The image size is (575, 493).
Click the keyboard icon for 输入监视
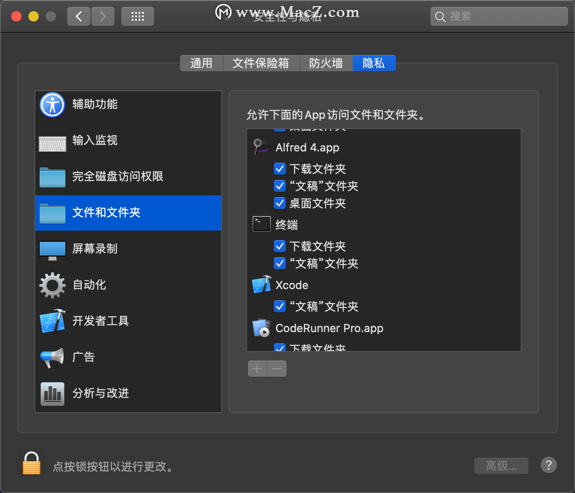click(x=53, y=144)
